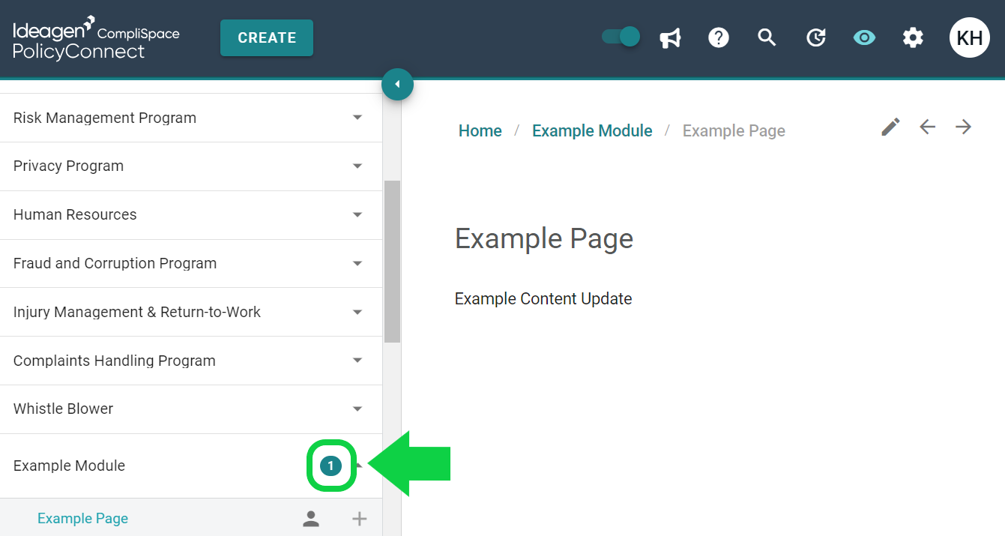Select Privacy Program label
The width and height of the screenshot is (1005, 536).
(68, 166)
